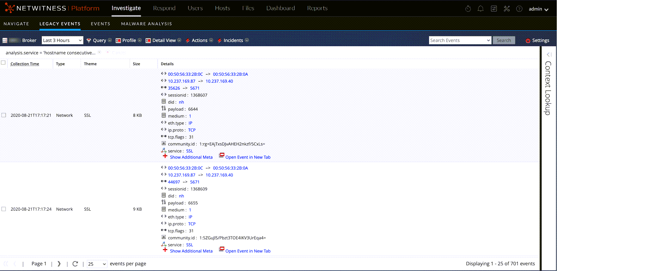Open the help question mark icon
Viewport: 647px width, 271px height.
[519, 9]
